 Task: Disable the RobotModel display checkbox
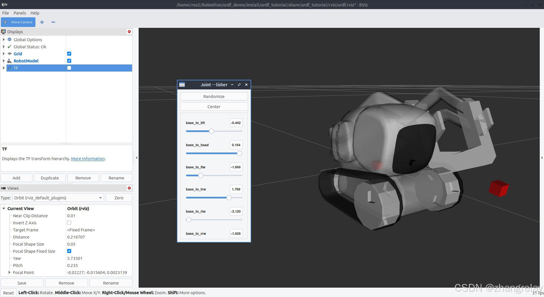tap(69, 61)
